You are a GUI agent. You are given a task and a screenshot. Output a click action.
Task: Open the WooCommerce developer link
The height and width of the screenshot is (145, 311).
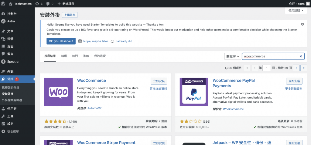click(233, 109)
